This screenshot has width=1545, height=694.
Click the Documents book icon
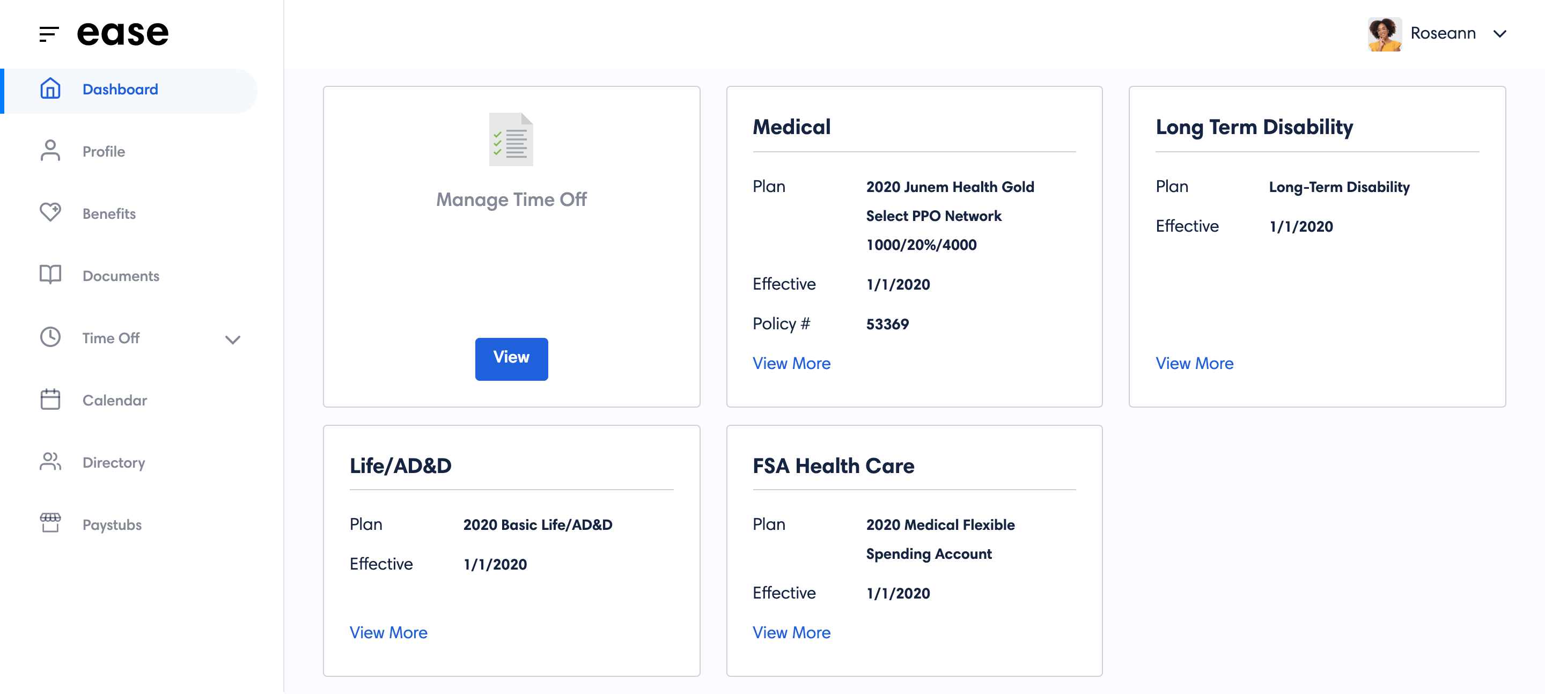pos(50,275)
